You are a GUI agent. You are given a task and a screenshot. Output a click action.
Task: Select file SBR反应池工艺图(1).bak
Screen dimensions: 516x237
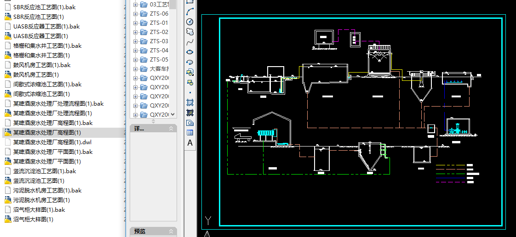(x=45, y=7)
